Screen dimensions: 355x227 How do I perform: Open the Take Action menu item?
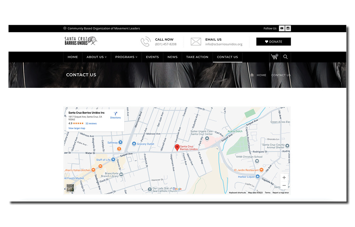tap(197, 57)
